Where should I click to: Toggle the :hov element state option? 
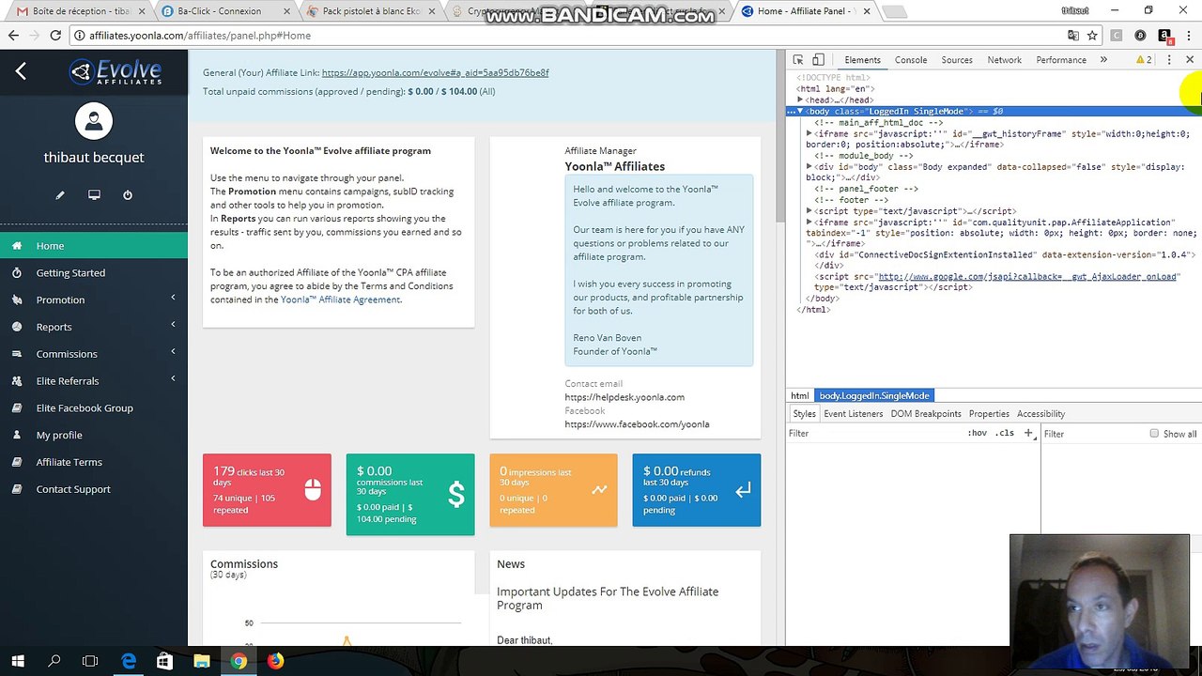977,433
